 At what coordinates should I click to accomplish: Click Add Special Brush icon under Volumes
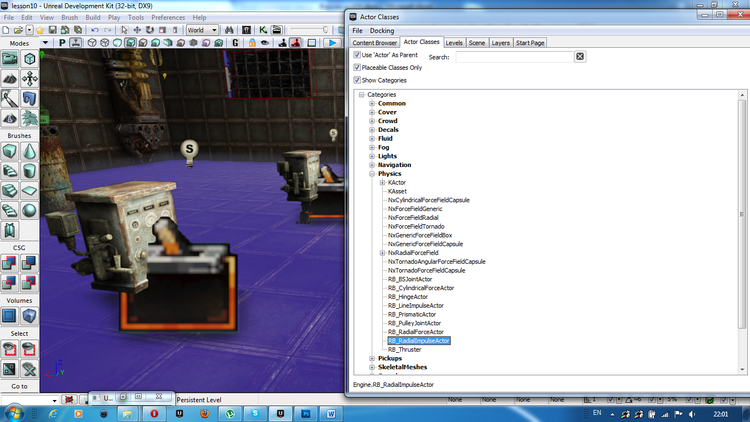10,316
